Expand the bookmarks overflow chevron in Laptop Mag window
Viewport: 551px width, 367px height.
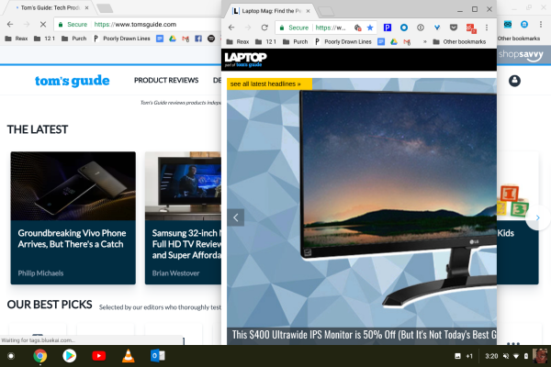[x=425, y=42]
